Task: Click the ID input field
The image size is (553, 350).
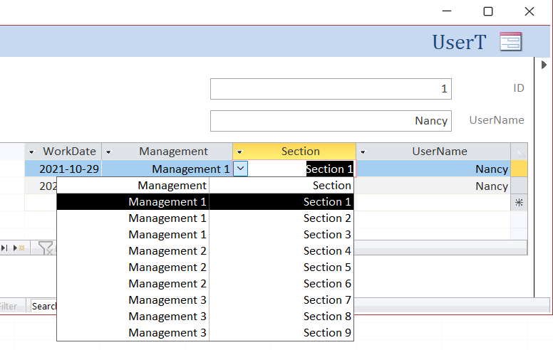Action: (330, 89)
